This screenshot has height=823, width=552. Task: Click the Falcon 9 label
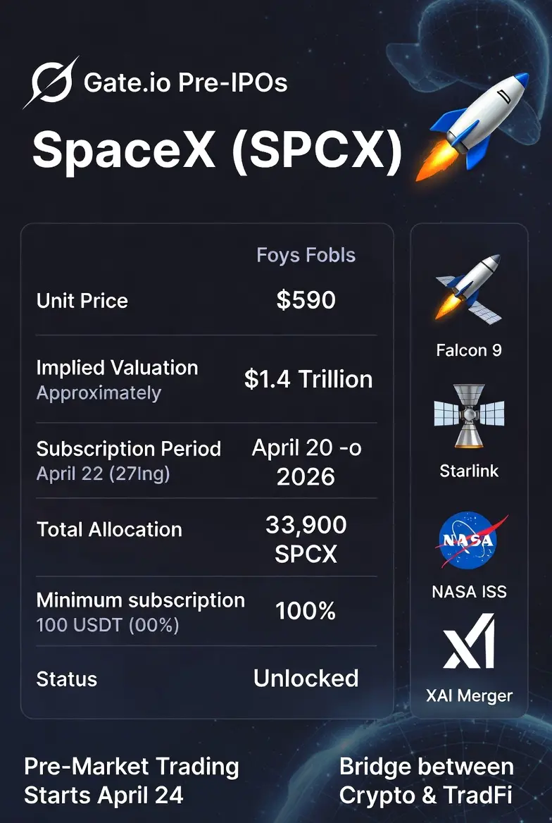pos(469,349)
